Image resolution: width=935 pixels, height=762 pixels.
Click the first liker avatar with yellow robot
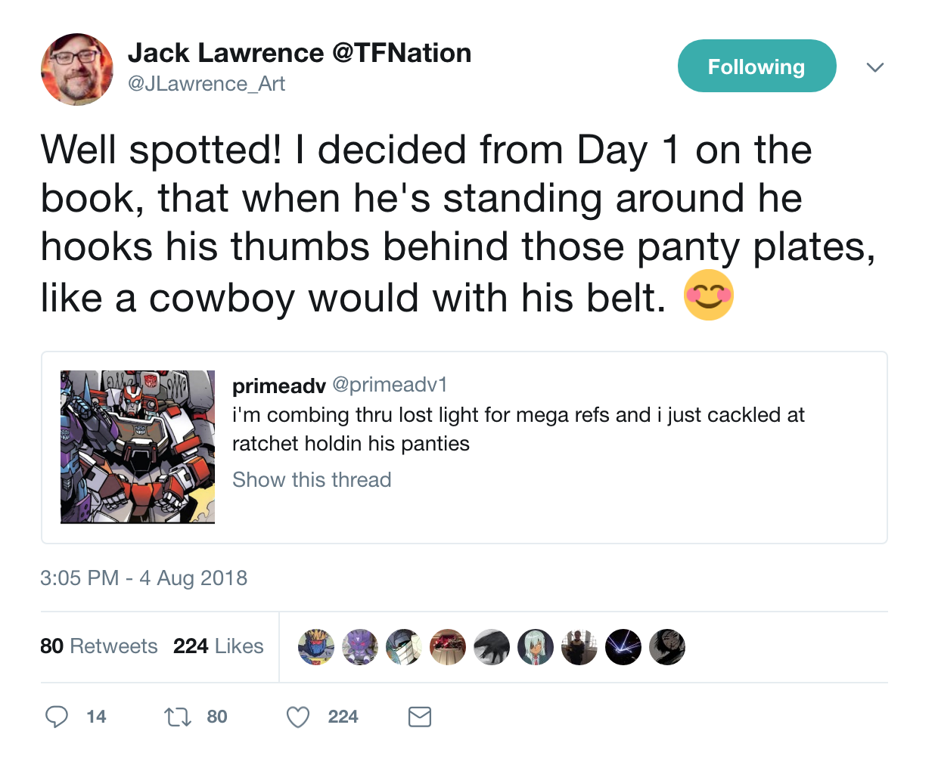pyautogui.click(x=316, y=647)
